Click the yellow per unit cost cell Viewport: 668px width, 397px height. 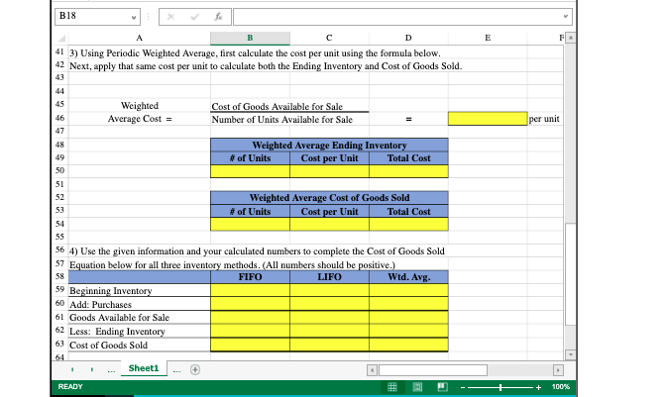pyautogui.click(x=488, y=119)
